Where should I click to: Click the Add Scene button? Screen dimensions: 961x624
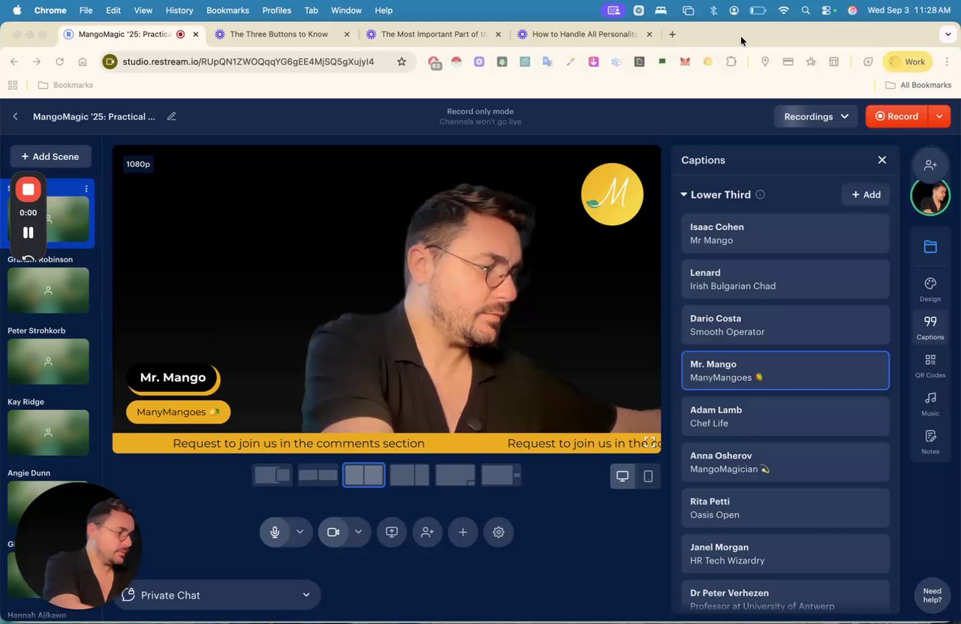click(50, 156)
